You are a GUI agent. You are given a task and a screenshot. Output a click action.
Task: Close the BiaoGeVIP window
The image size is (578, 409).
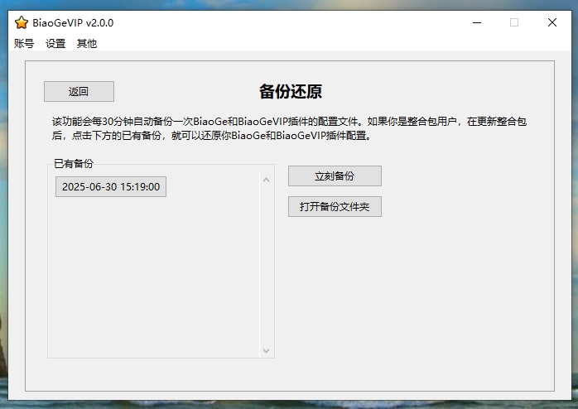552,22
